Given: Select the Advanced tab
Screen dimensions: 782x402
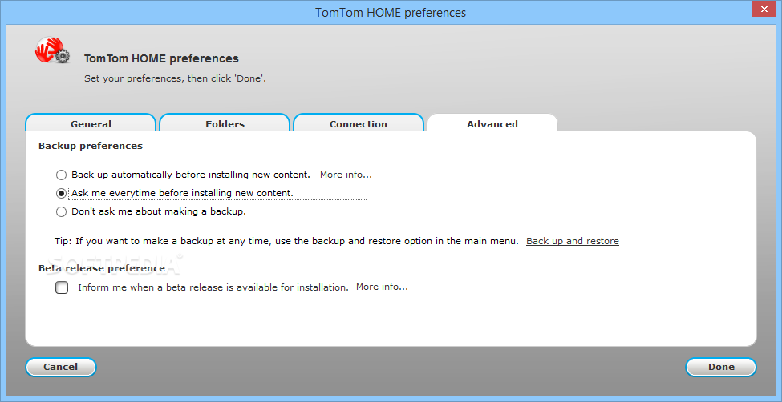Looking at the screenshot, I should (492, 123).
